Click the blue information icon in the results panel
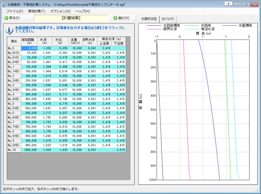The width and height of the screenshot is (261, 194). 9,30
